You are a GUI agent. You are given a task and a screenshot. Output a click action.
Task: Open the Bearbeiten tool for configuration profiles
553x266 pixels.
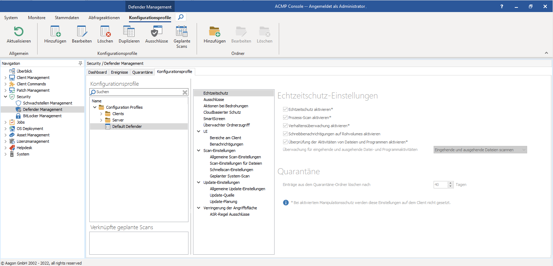coord(81,34)
